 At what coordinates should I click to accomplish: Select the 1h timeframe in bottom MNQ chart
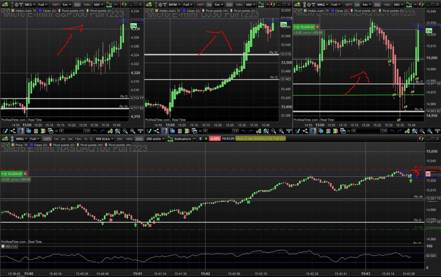pos(86,139)
